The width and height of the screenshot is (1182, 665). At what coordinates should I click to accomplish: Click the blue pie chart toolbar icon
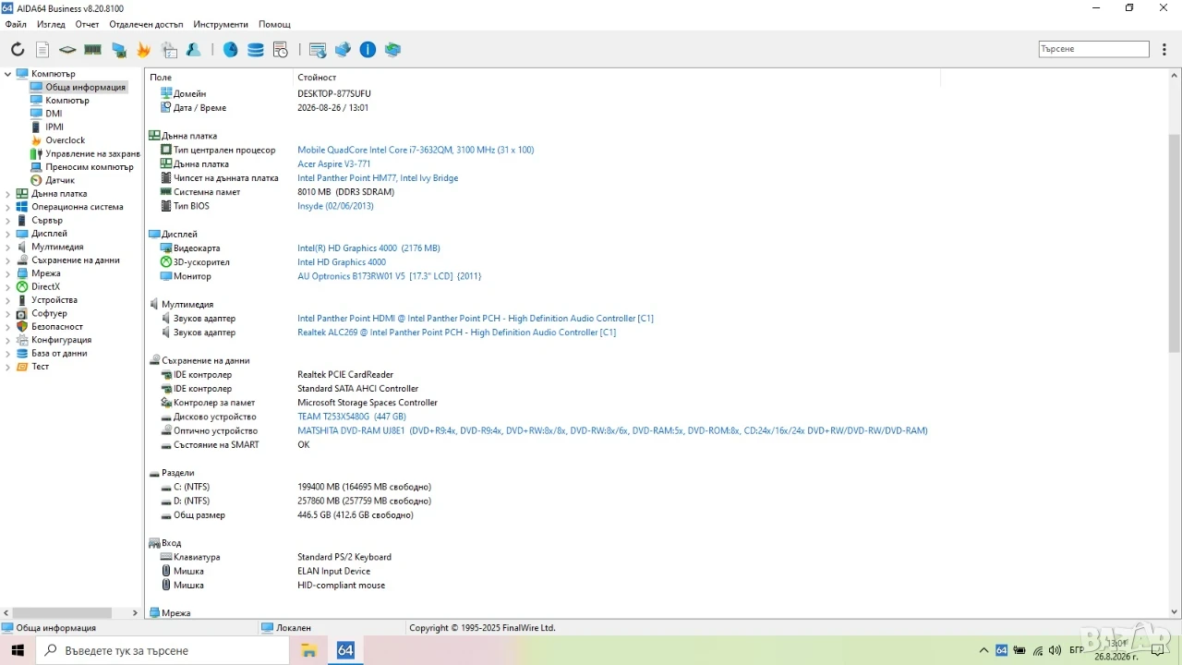231,50
